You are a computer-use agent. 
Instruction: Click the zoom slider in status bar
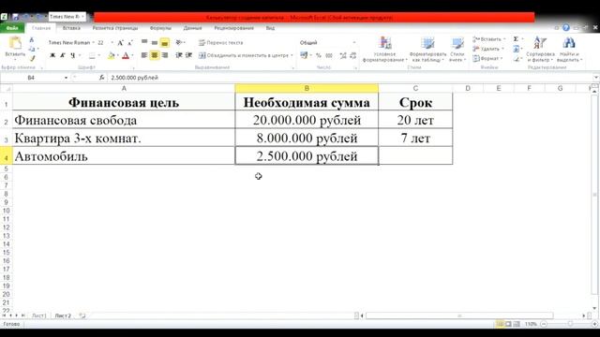[x=569, y=324]
